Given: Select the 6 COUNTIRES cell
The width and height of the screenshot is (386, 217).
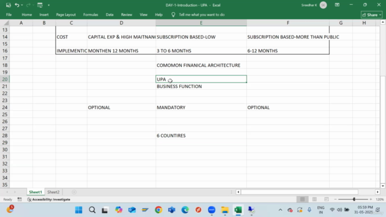Looking at the screenshot, I should click(201, 136).
